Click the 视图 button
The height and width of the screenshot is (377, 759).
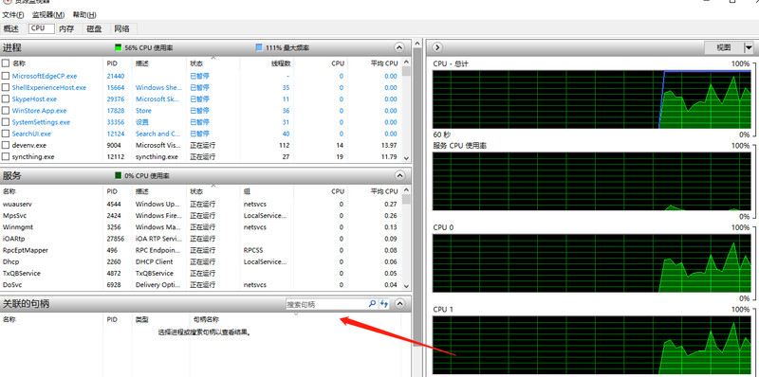[724, 47]
